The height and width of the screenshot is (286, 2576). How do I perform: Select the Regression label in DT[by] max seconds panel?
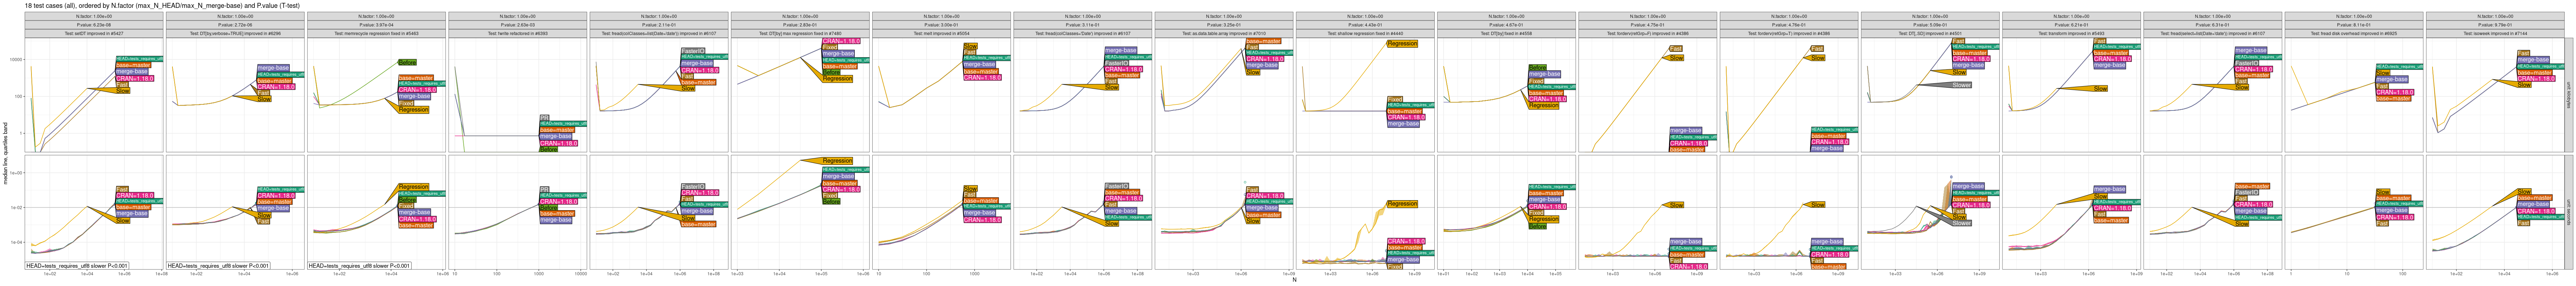837,161
